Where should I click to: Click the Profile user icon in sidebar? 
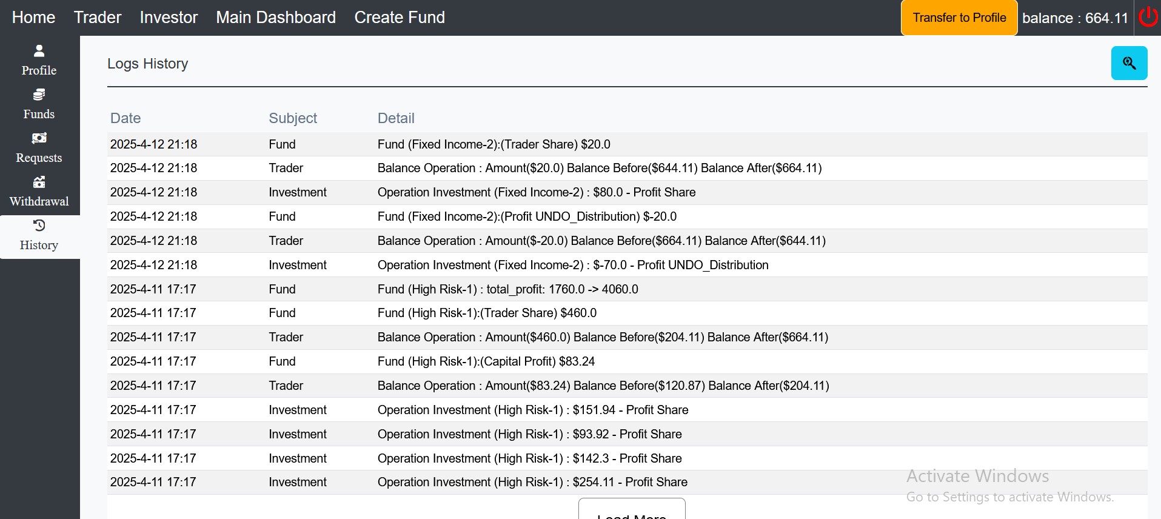point(39,51)
